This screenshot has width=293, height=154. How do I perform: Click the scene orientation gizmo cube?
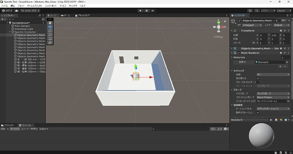click(219, 27)
